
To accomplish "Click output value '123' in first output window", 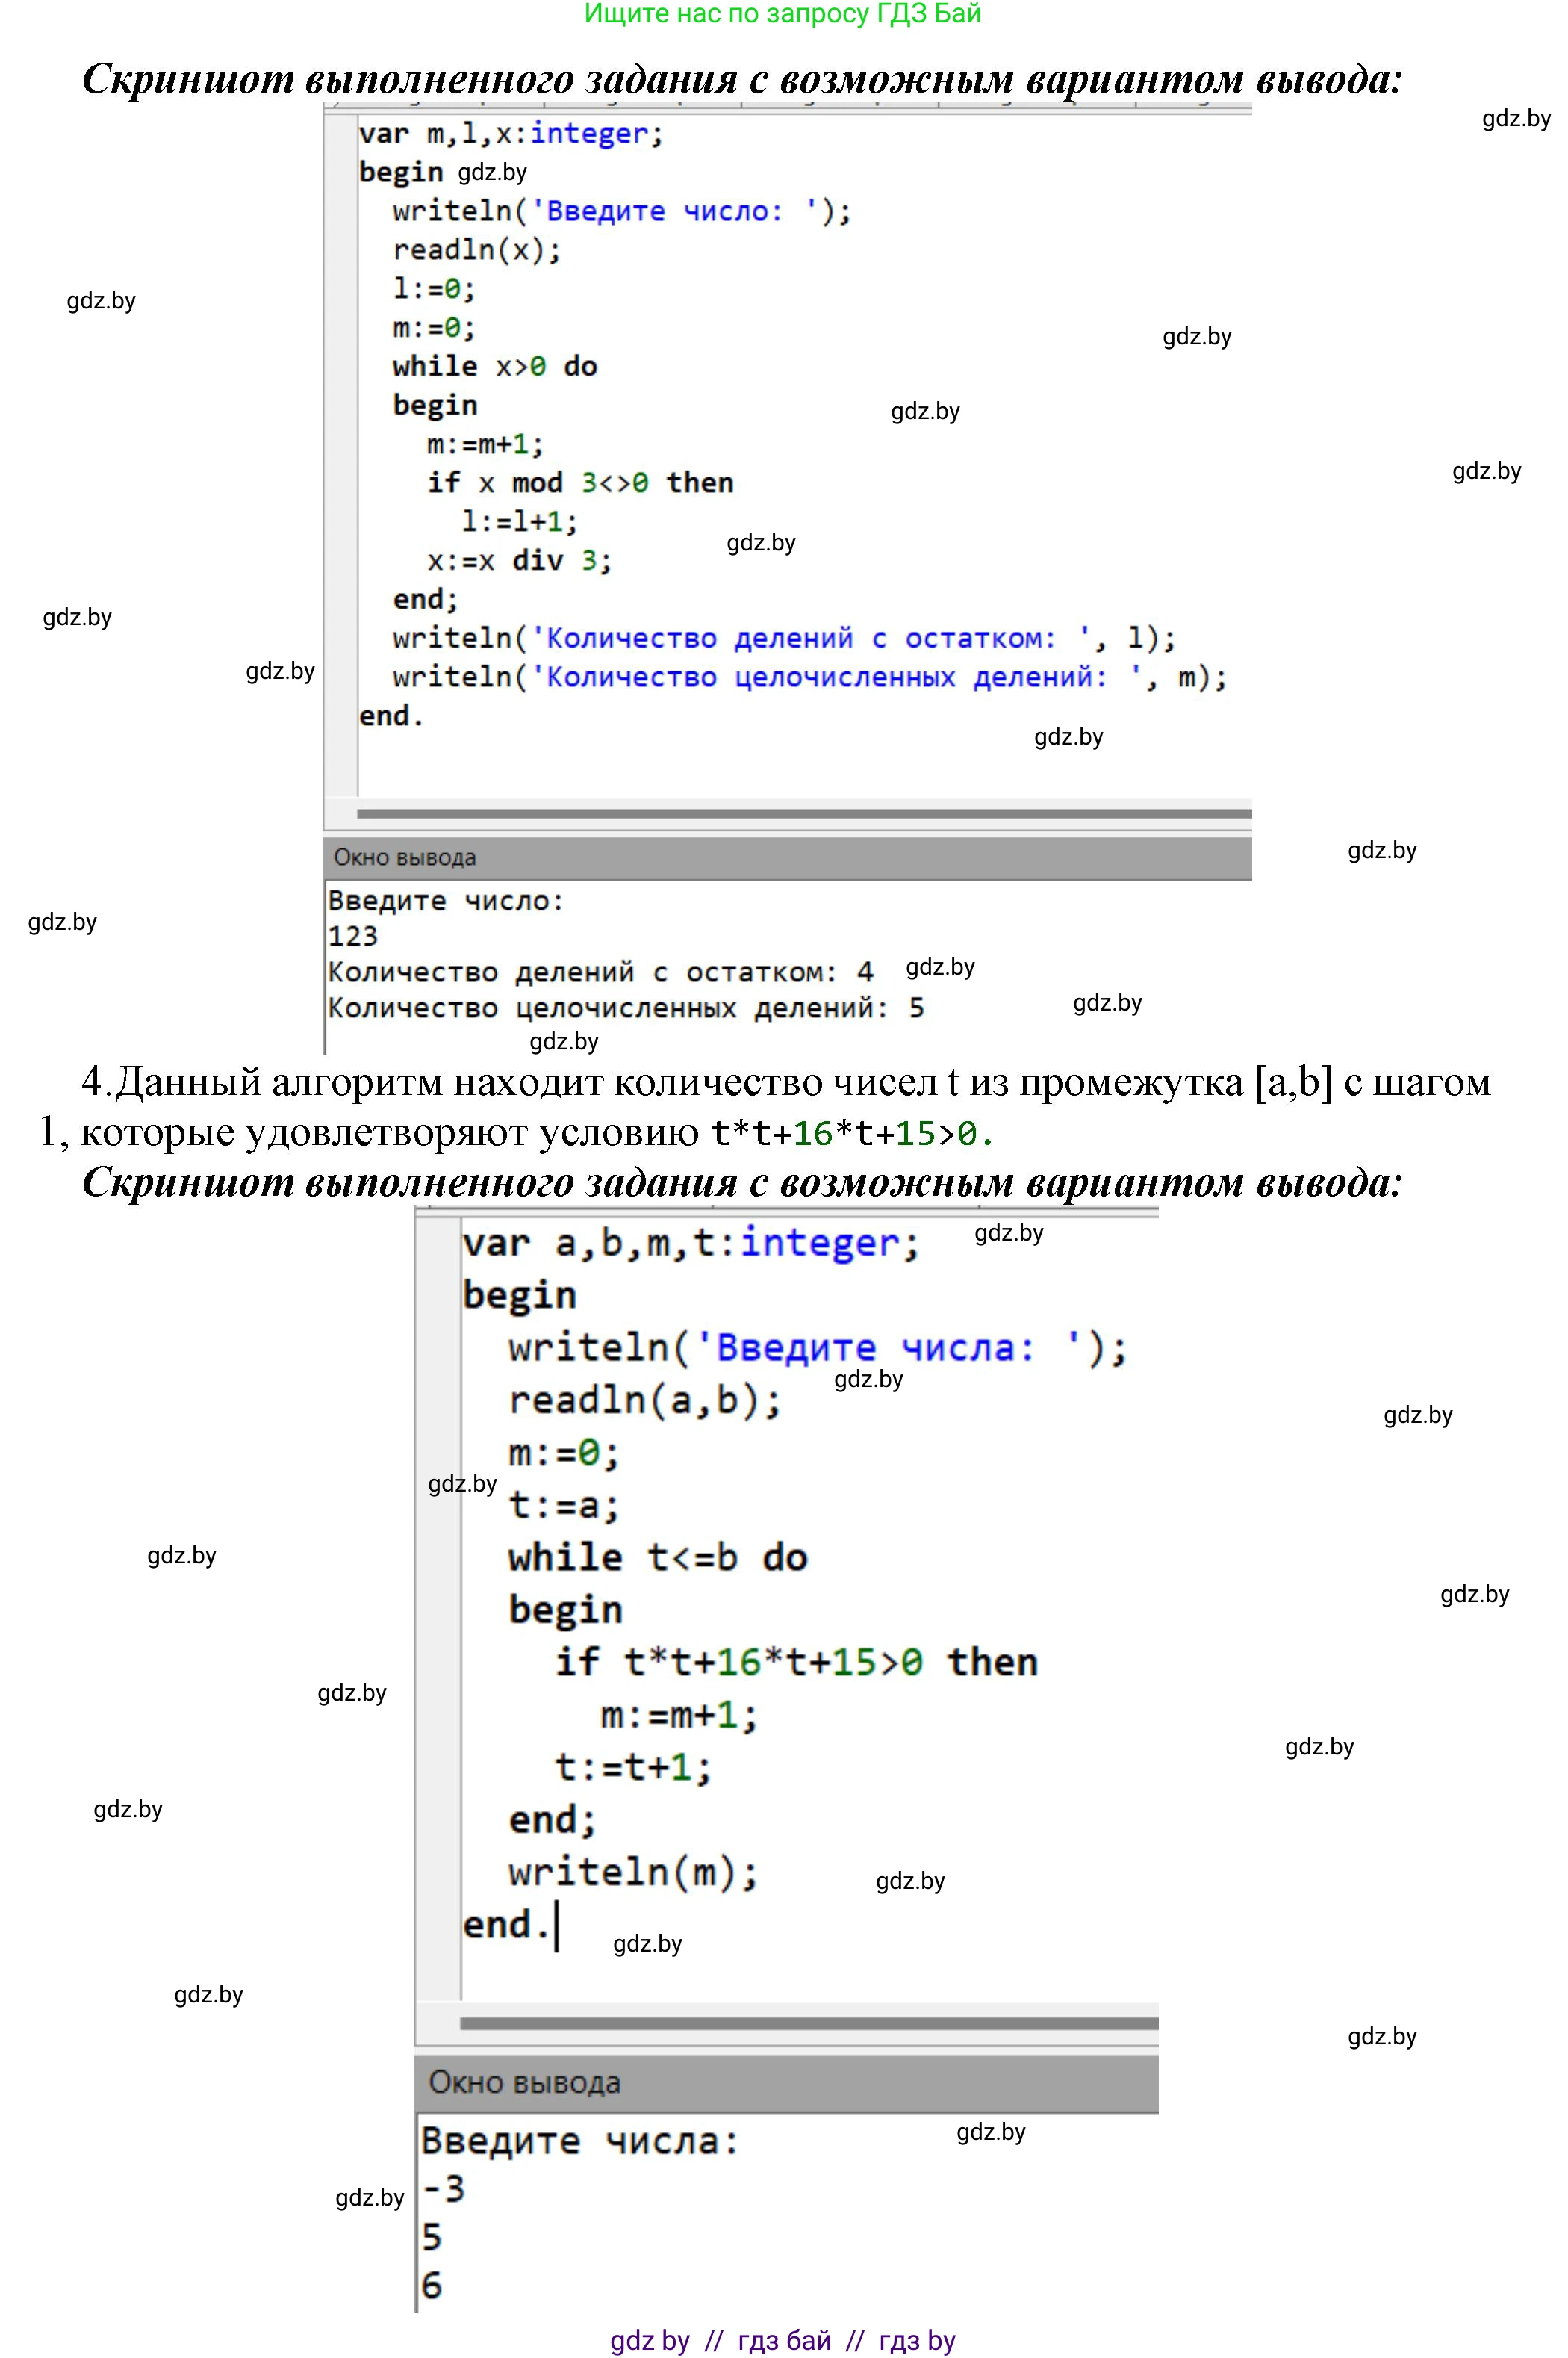I will click(353, 937).
